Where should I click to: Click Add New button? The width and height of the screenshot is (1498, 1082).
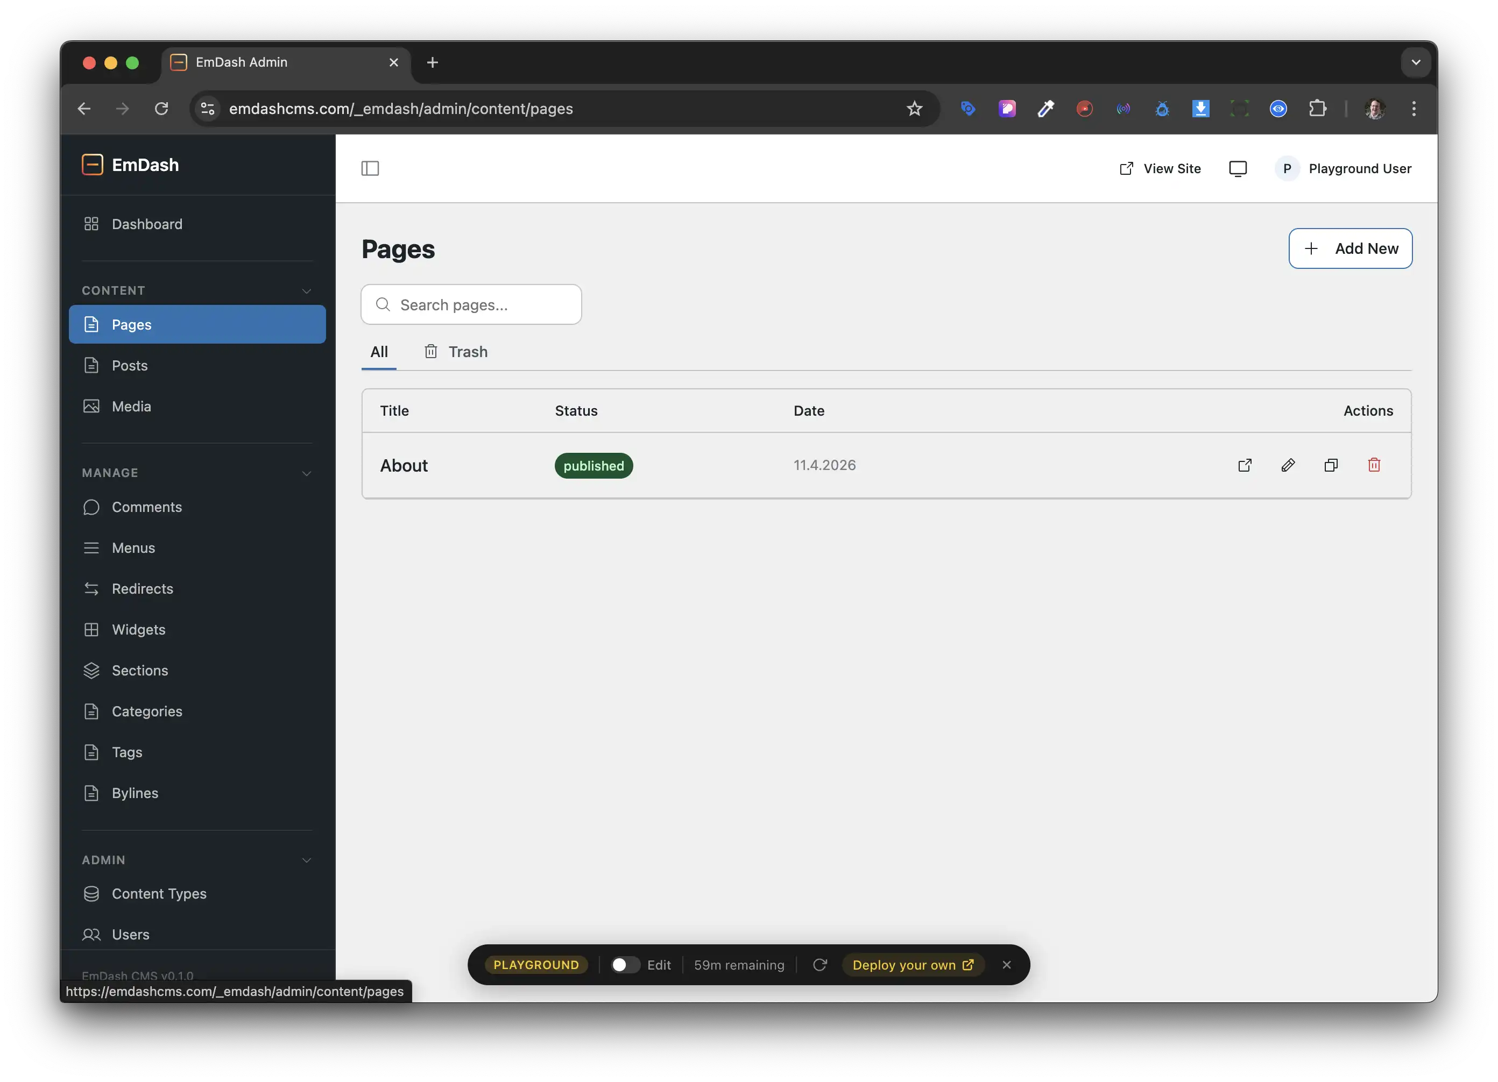coord(1350,248)
